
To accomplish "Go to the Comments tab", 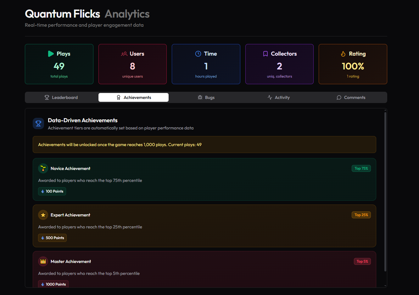I will coord(351,97).
